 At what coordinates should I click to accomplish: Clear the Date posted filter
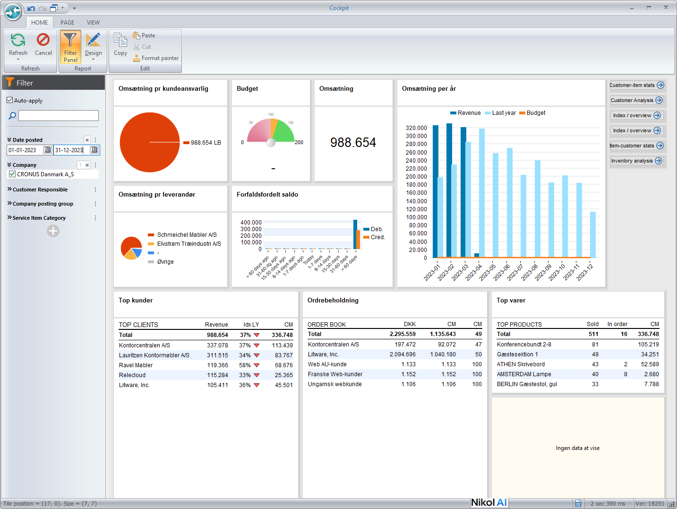point(87,140)
